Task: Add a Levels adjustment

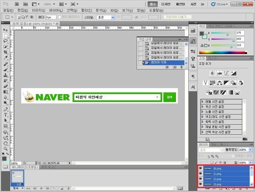Action: tap(219, 73)
